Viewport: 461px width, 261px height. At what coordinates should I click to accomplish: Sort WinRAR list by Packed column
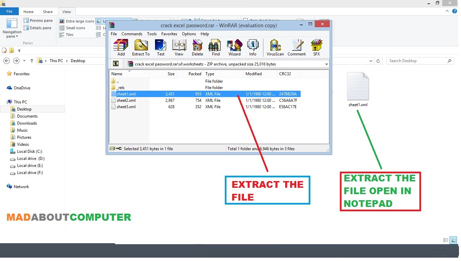[x=190, y=74]
